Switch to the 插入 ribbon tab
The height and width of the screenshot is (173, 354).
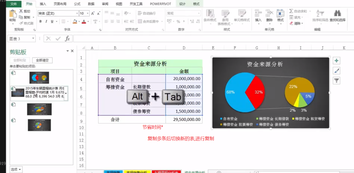coord(43,4)
